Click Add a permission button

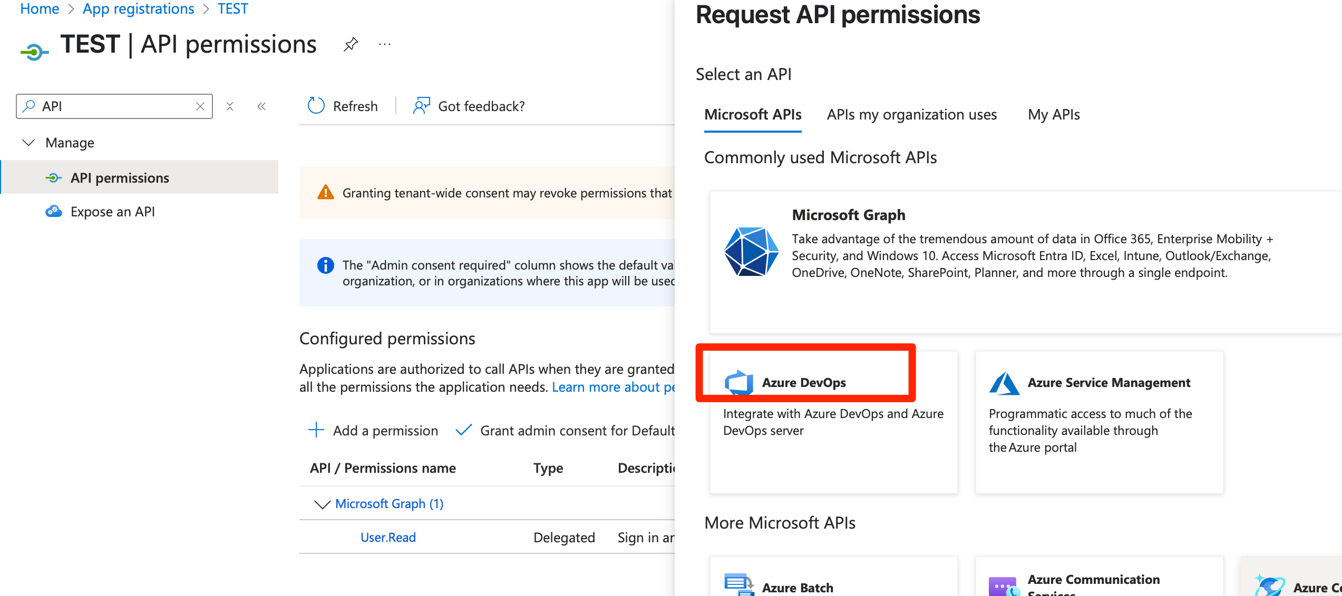(373, 431)
